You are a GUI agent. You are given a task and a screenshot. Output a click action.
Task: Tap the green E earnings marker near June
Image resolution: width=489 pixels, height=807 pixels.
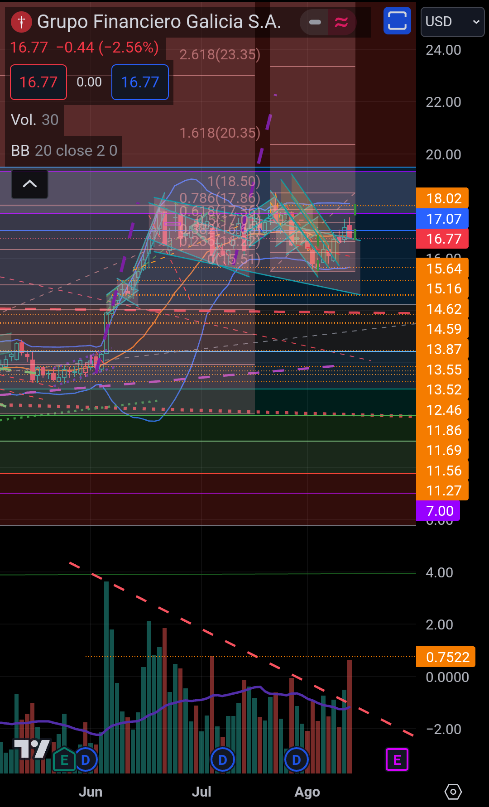click(64, 760)
